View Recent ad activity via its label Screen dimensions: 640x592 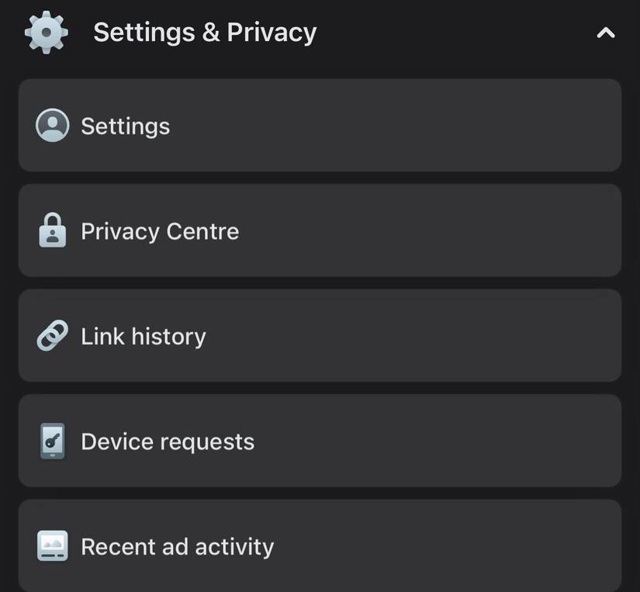pos(178,546)
